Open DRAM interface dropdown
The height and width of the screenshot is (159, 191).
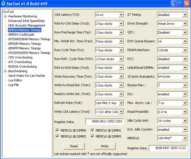coord(172,50)
